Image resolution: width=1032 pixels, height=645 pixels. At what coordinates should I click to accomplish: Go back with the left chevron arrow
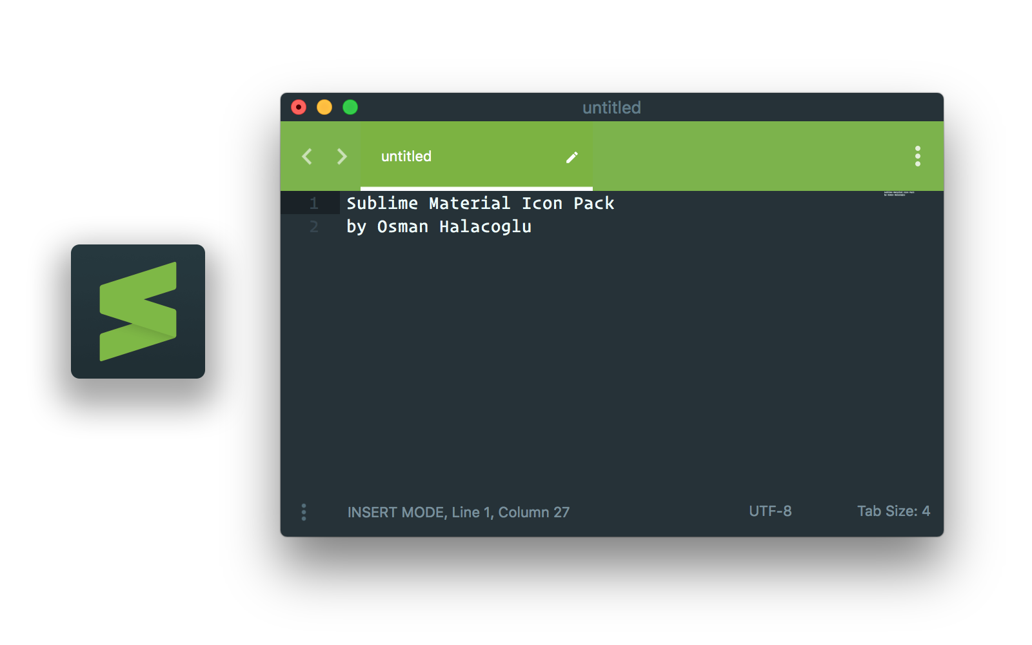tap(307, 156)
